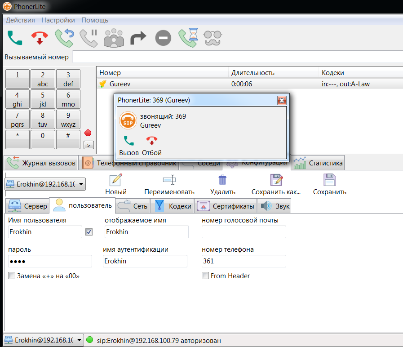Click keypad button 5 jkl
This screenshot has width=403, height=347.
(x=43, y=99)
